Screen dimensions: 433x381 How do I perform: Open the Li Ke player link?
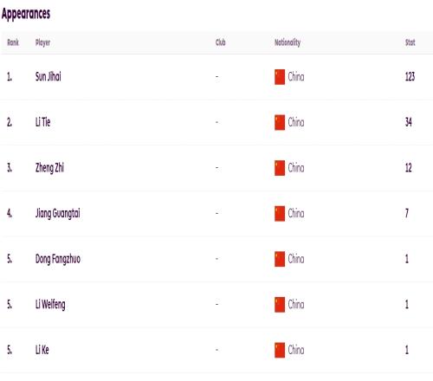42,350
